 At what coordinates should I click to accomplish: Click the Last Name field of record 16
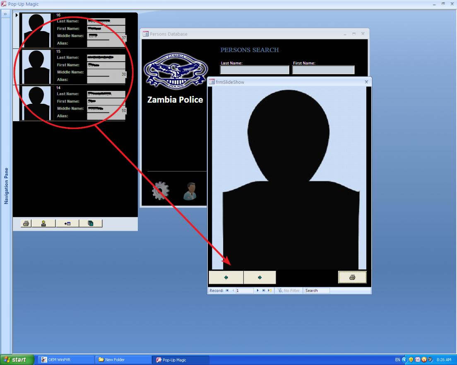106,21
